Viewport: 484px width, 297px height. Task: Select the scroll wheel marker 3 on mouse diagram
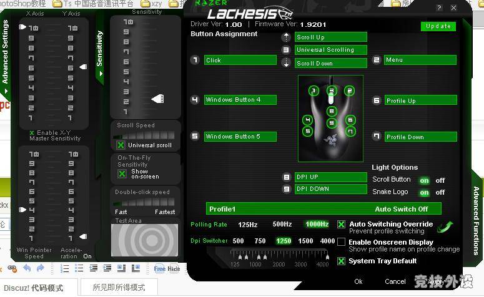(332, 91)
